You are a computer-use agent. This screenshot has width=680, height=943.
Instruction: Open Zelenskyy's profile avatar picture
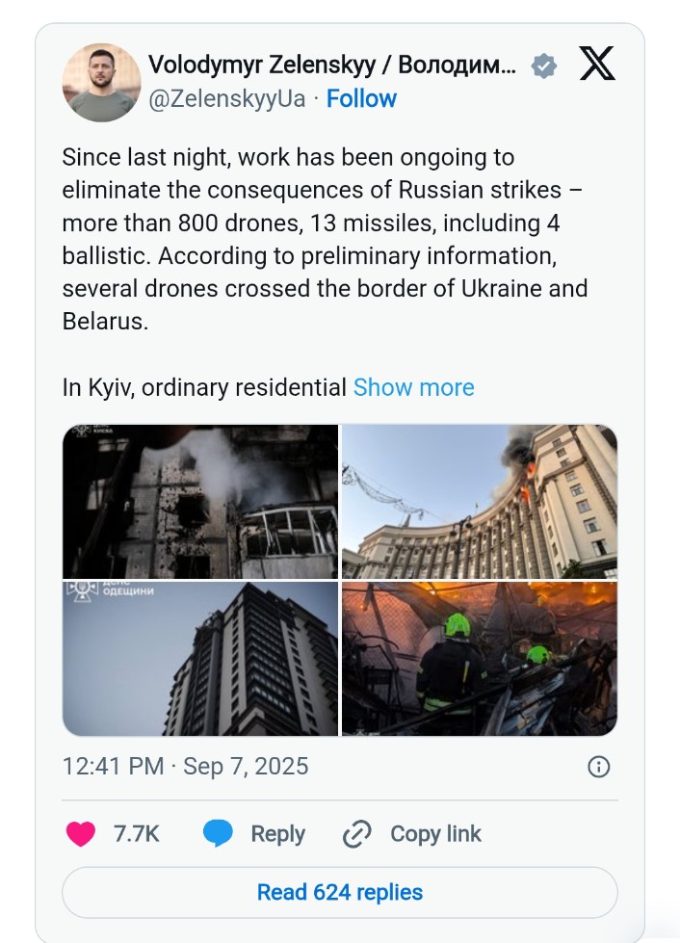pyautogui.click(x=101, y=83)
